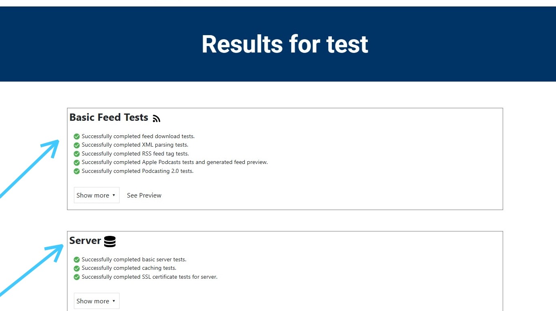Click green checkmark for SSL certificate tests

(77, 277)
